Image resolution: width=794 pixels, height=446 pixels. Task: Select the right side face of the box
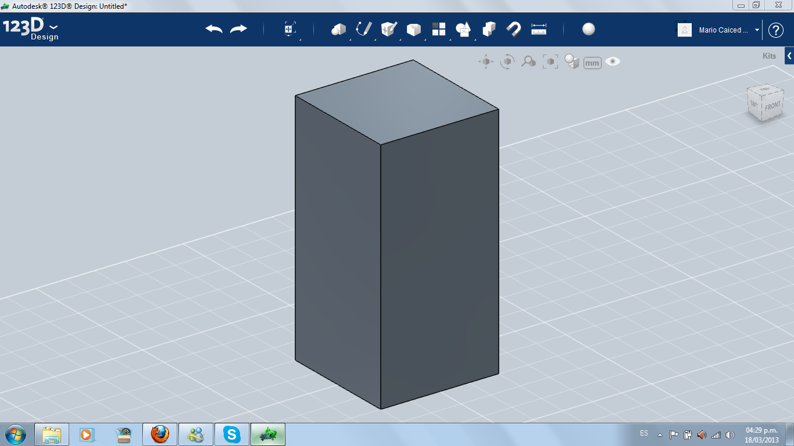click(x=440, y=259)
